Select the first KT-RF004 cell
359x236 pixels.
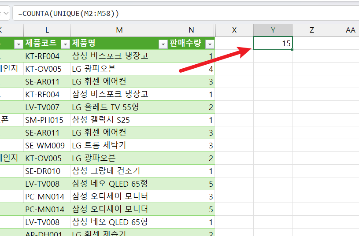pyautogui.click(x=47, y=56)
